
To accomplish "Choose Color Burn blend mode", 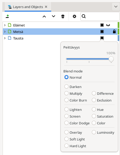I will (76, 100).
